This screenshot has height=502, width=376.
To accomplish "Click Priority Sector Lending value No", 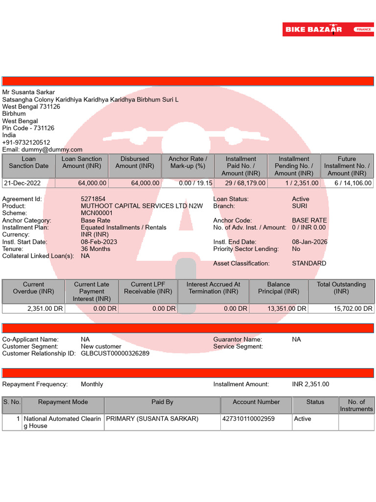I will 296,249.
